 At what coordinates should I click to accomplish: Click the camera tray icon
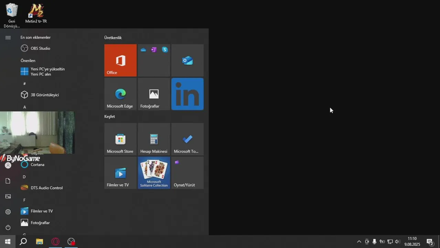tap(367, 241)
